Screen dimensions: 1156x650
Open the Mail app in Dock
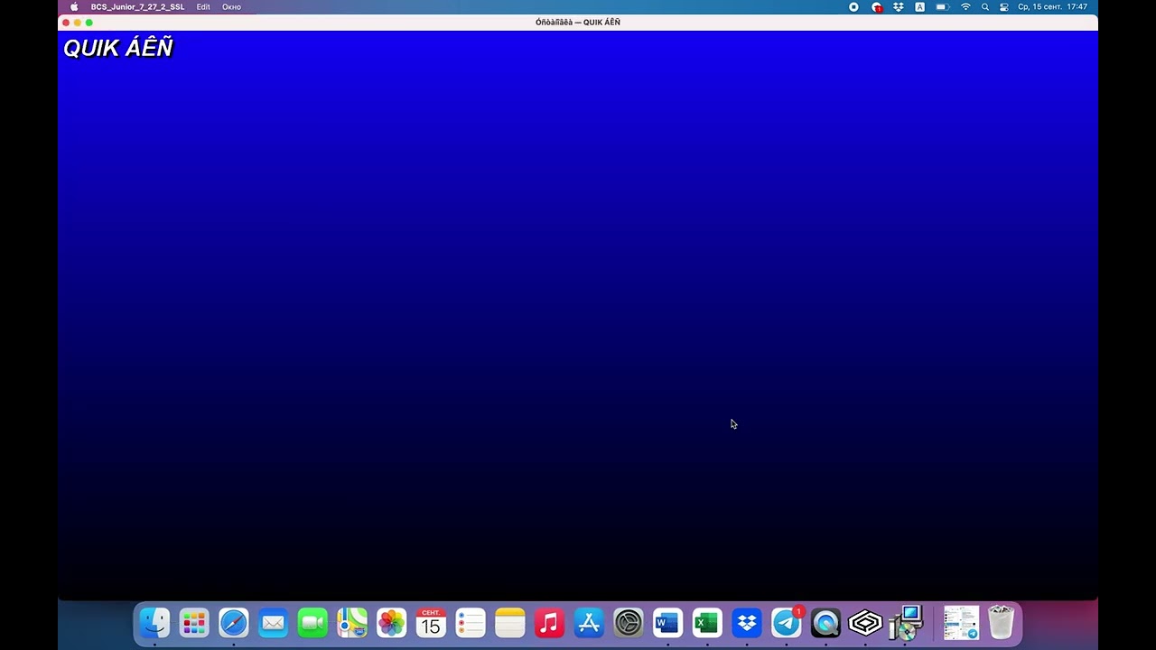point(273,623)
